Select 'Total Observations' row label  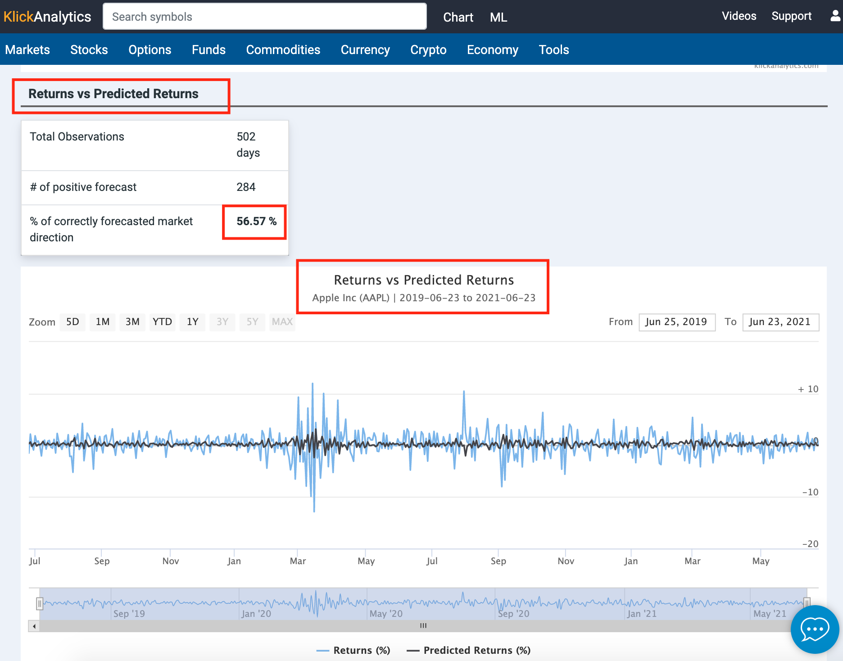pos(77,136)
